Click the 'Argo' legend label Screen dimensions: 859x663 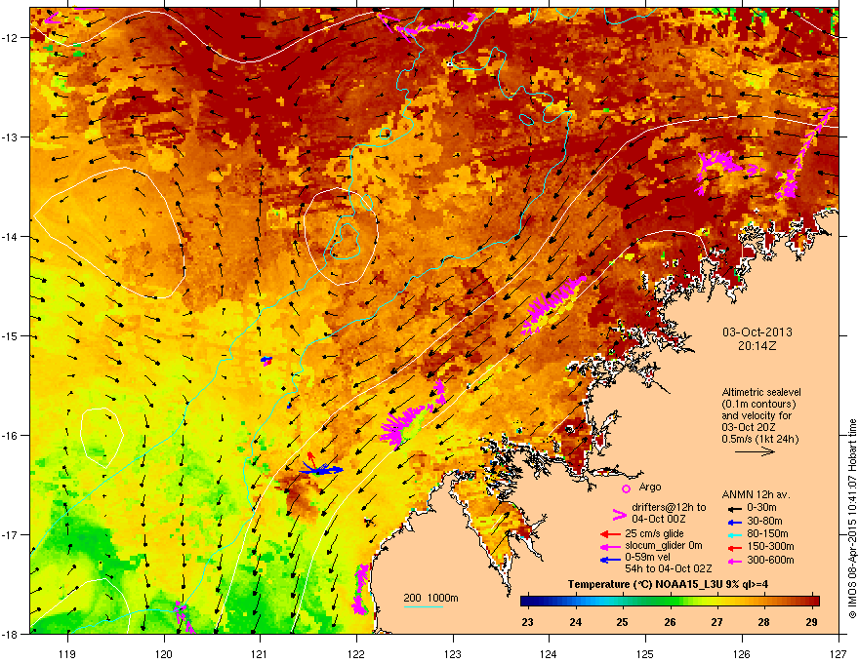click(x=650, y=487)
